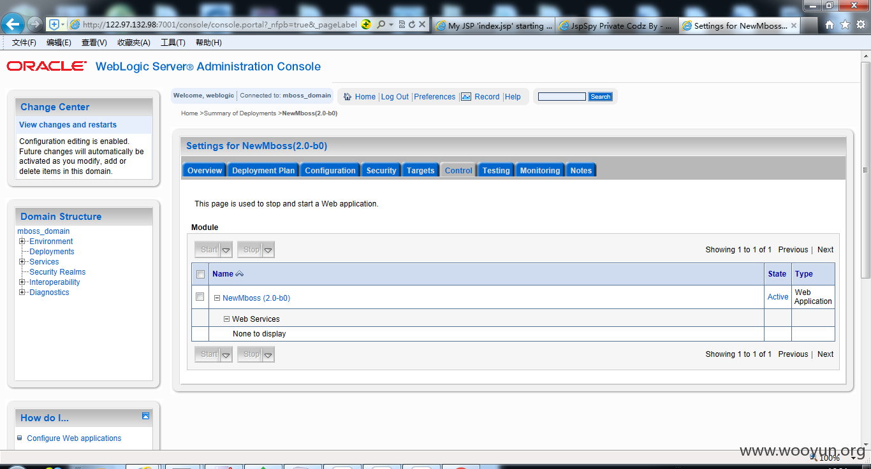Switch to the Deployment Plan tab
This screenshot has width=871, height=469.
(263, 170)
